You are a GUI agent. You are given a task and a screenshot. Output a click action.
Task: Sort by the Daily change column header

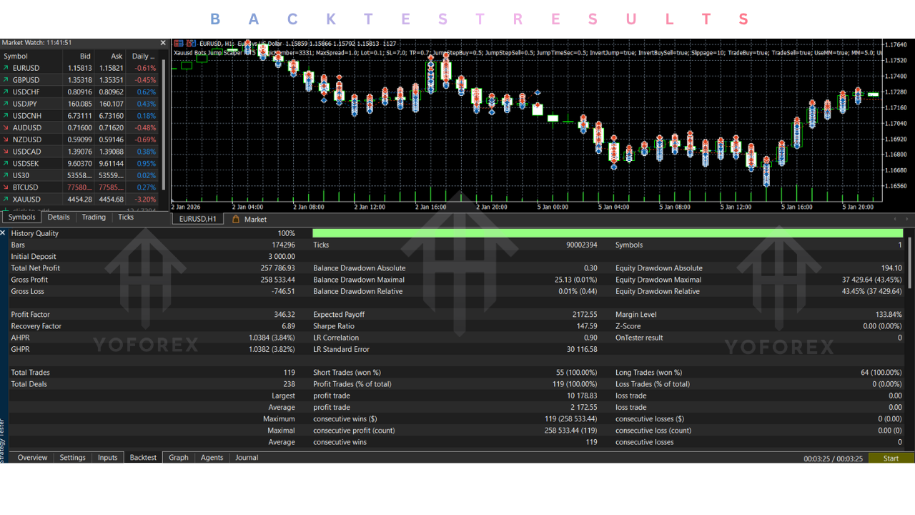[143, 56]
